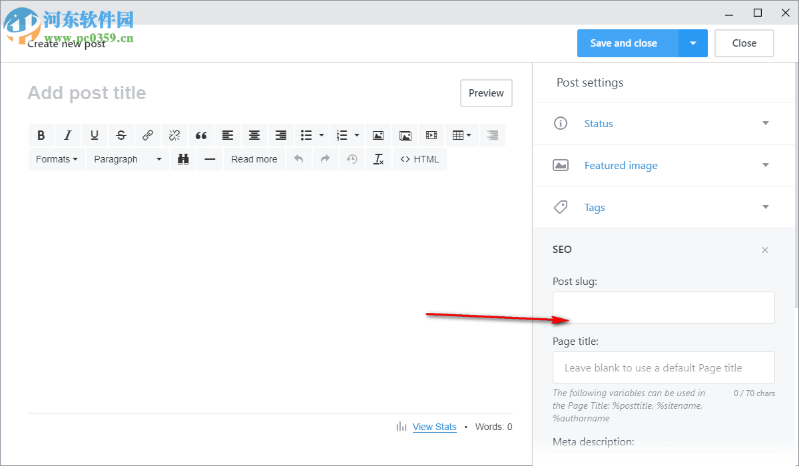
Task: Remove link with the broken chain icon
Action: click(174, 135)
